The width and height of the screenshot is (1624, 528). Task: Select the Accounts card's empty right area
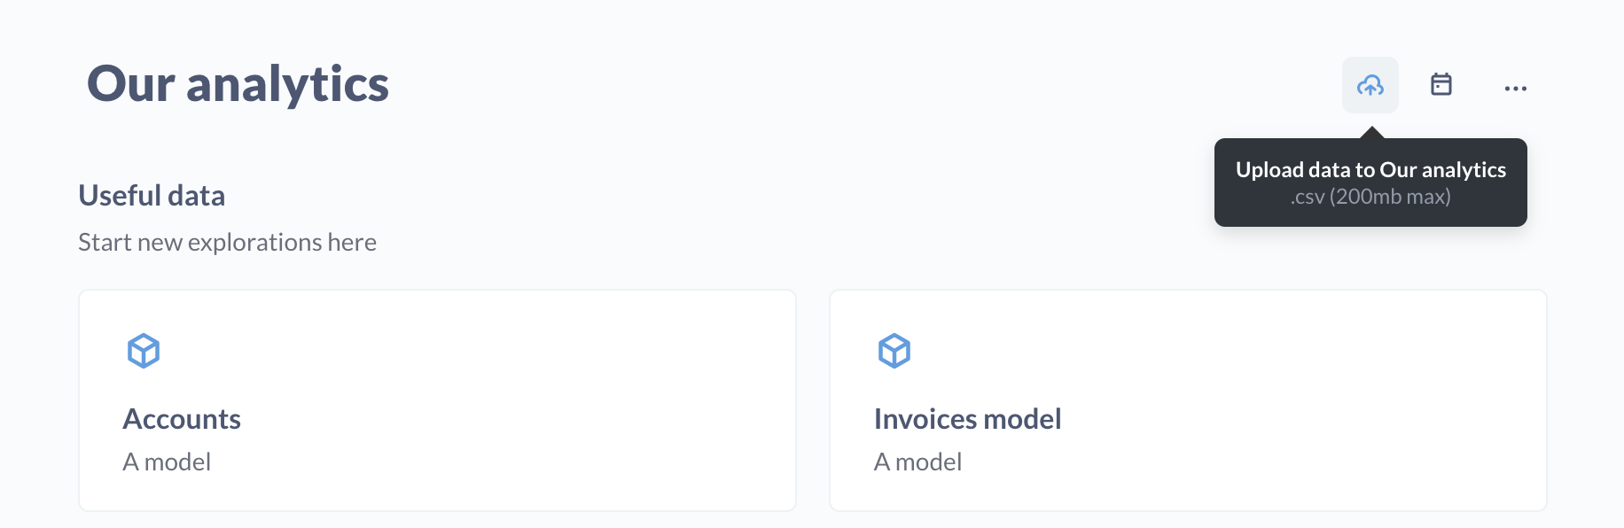click(x=576, y=400)
